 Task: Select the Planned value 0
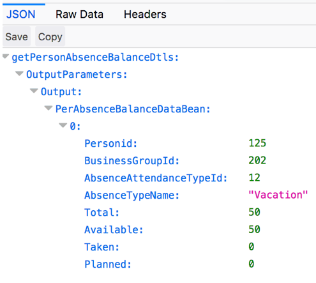[252, 264]
